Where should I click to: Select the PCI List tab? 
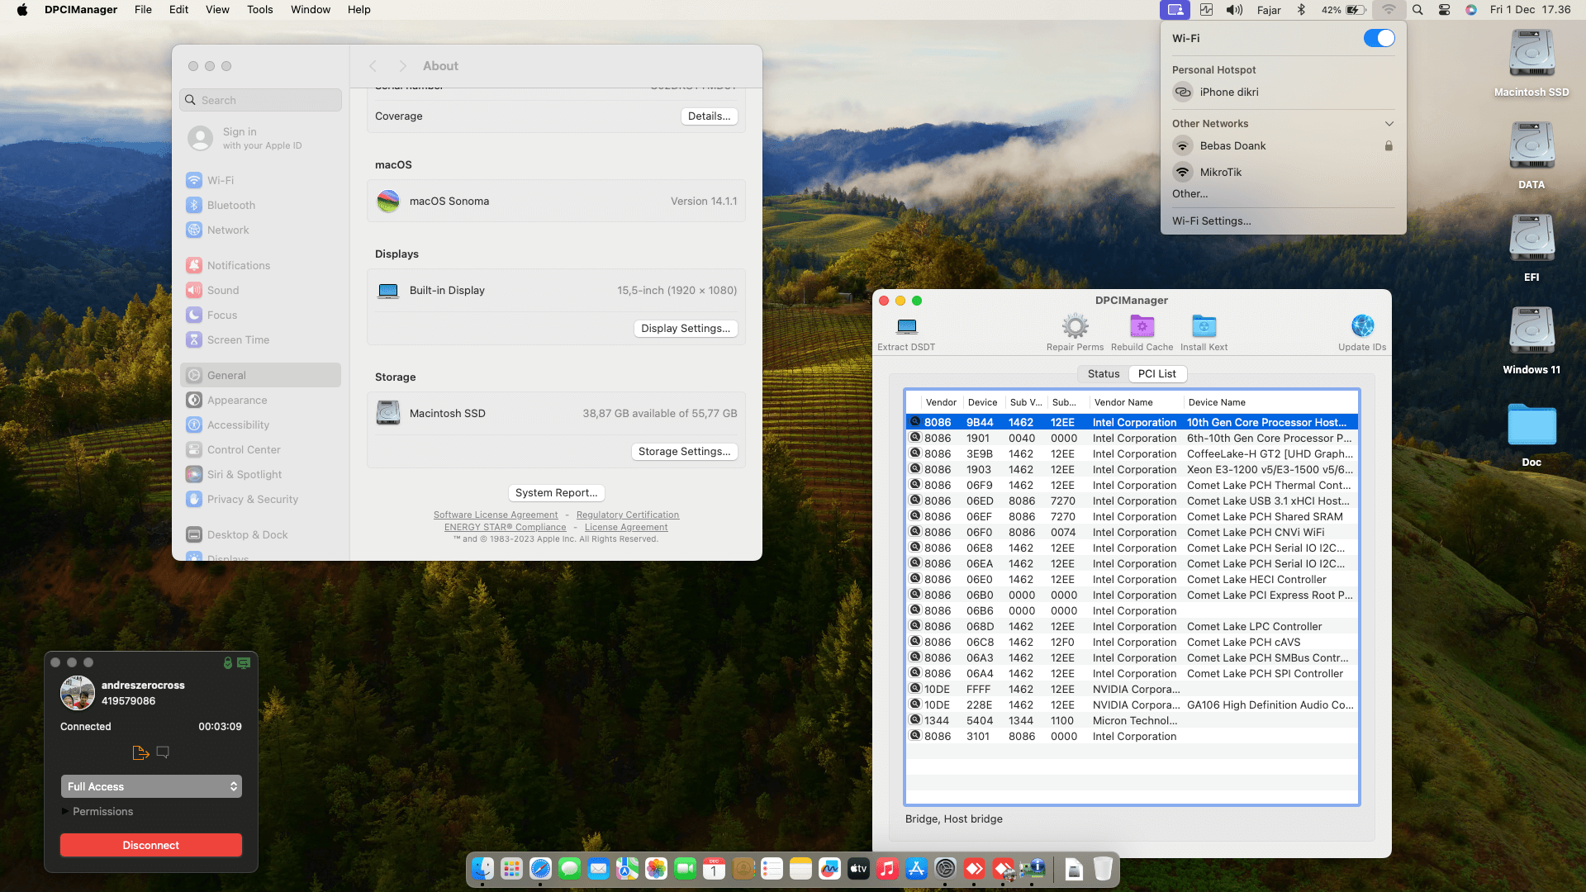[x=1156, y=374]
